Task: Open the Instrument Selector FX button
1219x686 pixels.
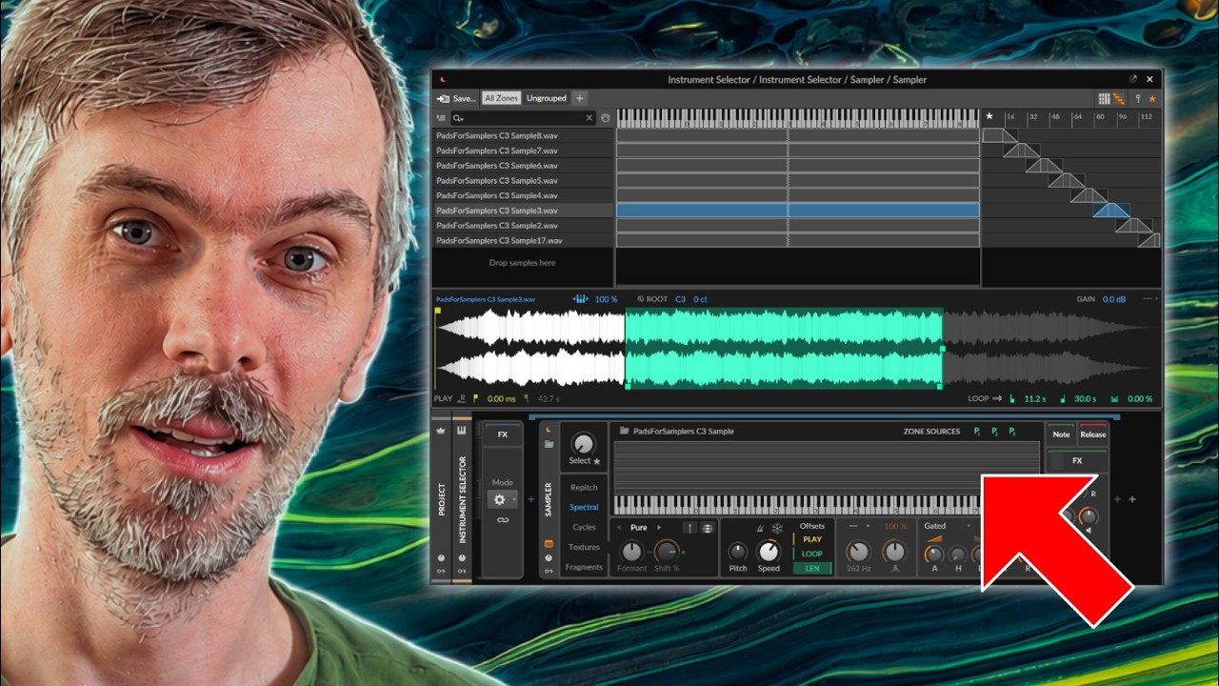Action: 502,434
